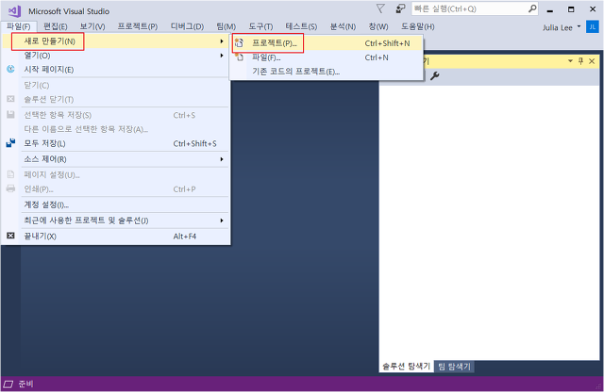Click the send feedback icon
Image resolution: width=604 pixels, height=392 pixels.
click(x=400, y=8)
